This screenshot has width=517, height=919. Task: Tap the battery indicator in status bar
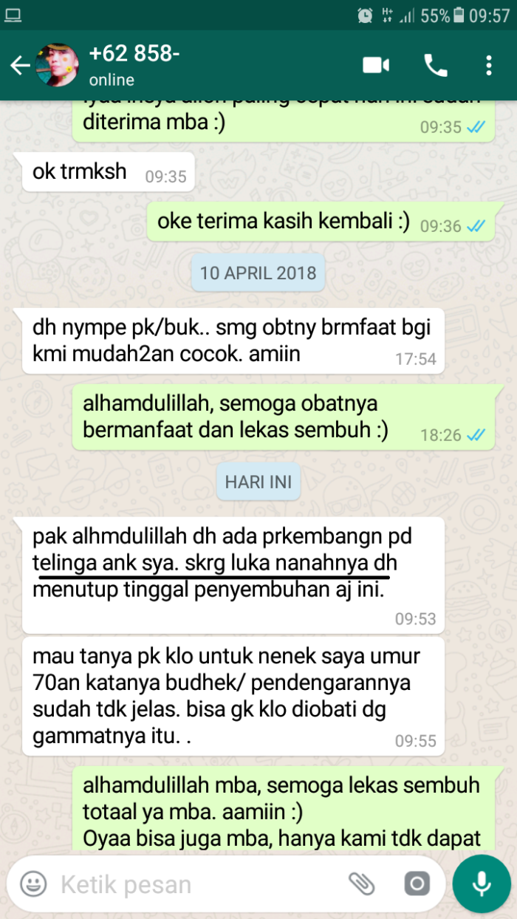coord(459,15)
